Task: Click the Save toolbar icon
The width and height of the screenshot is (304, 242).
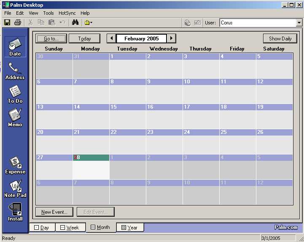Action: [7, 22]
